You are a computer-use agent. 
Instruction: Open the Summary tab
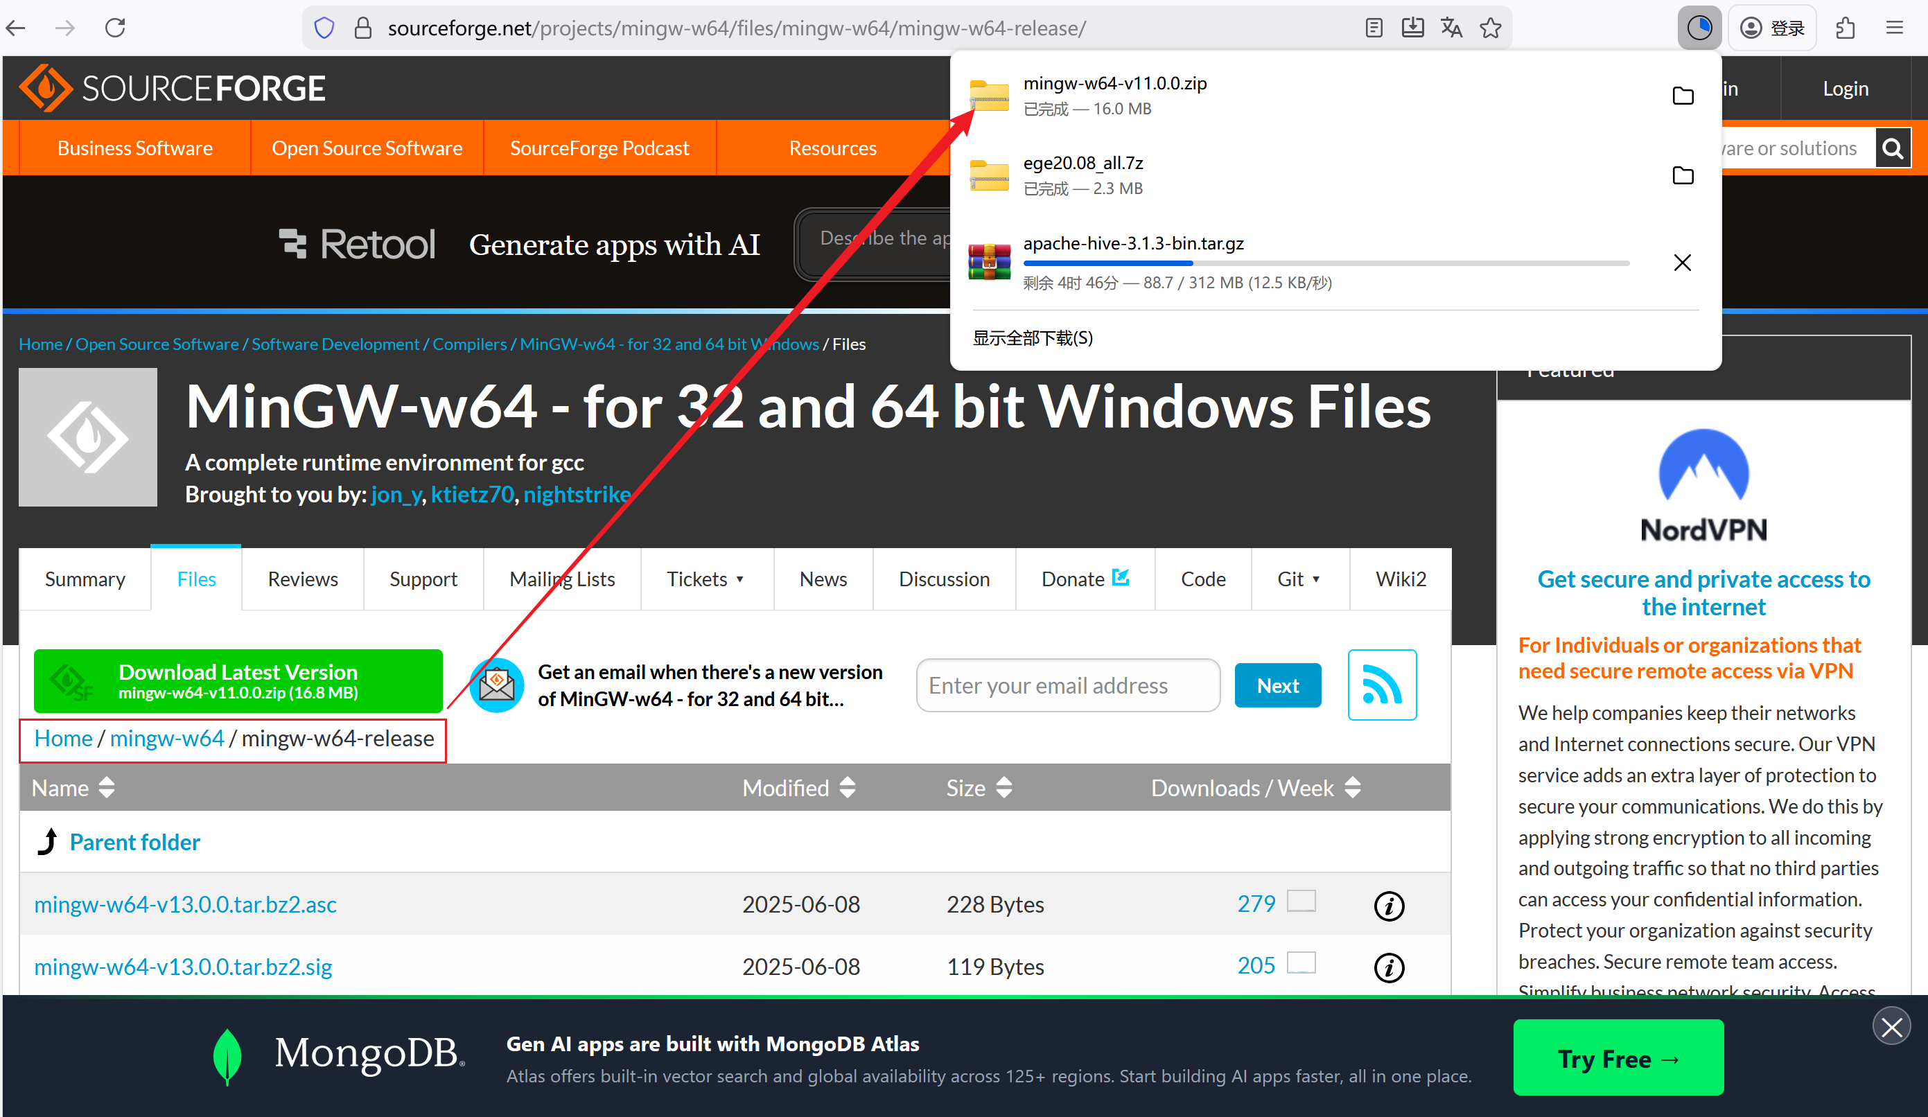[x=85, y=579]
